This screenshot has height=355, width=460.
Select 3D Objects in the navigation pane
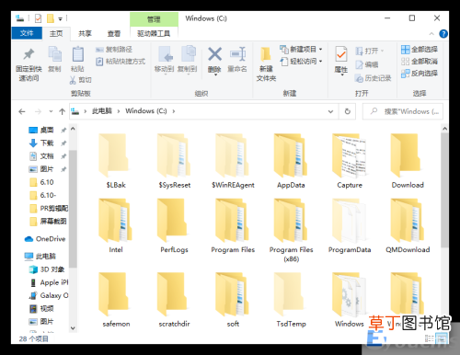tap(47, 269)
